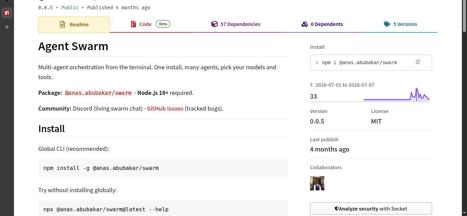Screen dimensions: 467x216
Task: Click the npx swarm@latest --help code block
Action: click(x=163, y=208)
